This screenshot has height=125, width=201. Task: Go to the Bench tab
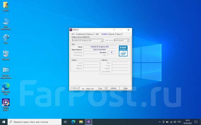(x=112, y=34)
